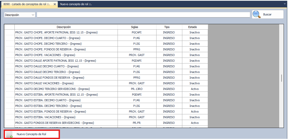Click the vertical scrollbar thumb of the grid
Image resolution: width=288 pixels, height=139 pixels.
(282, 78)
